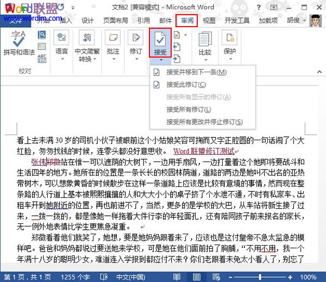Viewport: 326px width, 282px height.
Task: Open the Help question mark icon
Action: 259,8
